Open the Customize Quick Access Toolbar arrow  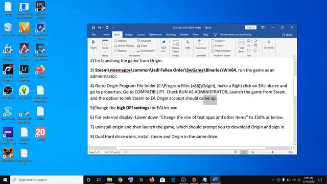tap(113, 28)
